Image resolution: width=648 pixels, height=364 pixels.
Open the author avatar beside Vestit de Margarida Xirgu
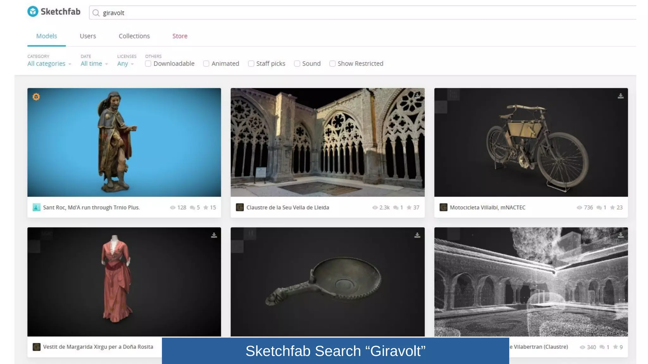tap(36, 347)
